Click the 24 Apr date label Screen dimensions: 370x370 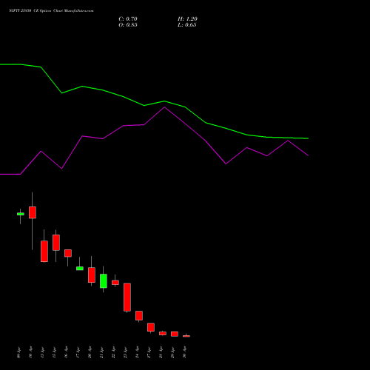[137, 353]
